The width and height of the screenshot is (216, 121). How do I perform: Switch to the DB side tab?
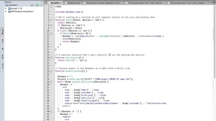click(2, 49)
